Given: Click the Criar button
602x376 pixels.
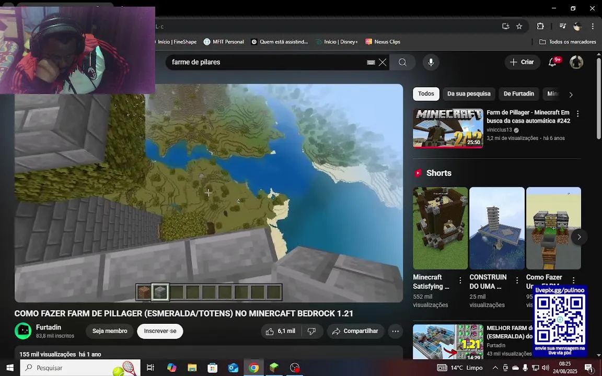Looking at the screenshot, I should click(x=522, y=62).
